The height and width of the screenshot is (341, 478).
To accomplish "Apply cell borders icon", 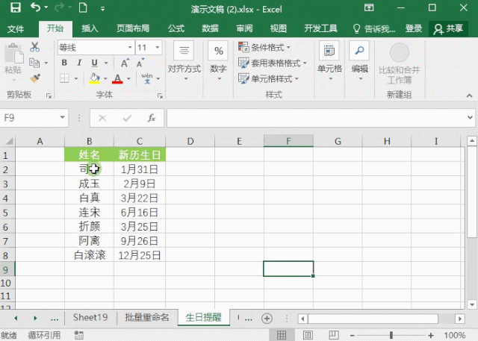I will [64, 78].
